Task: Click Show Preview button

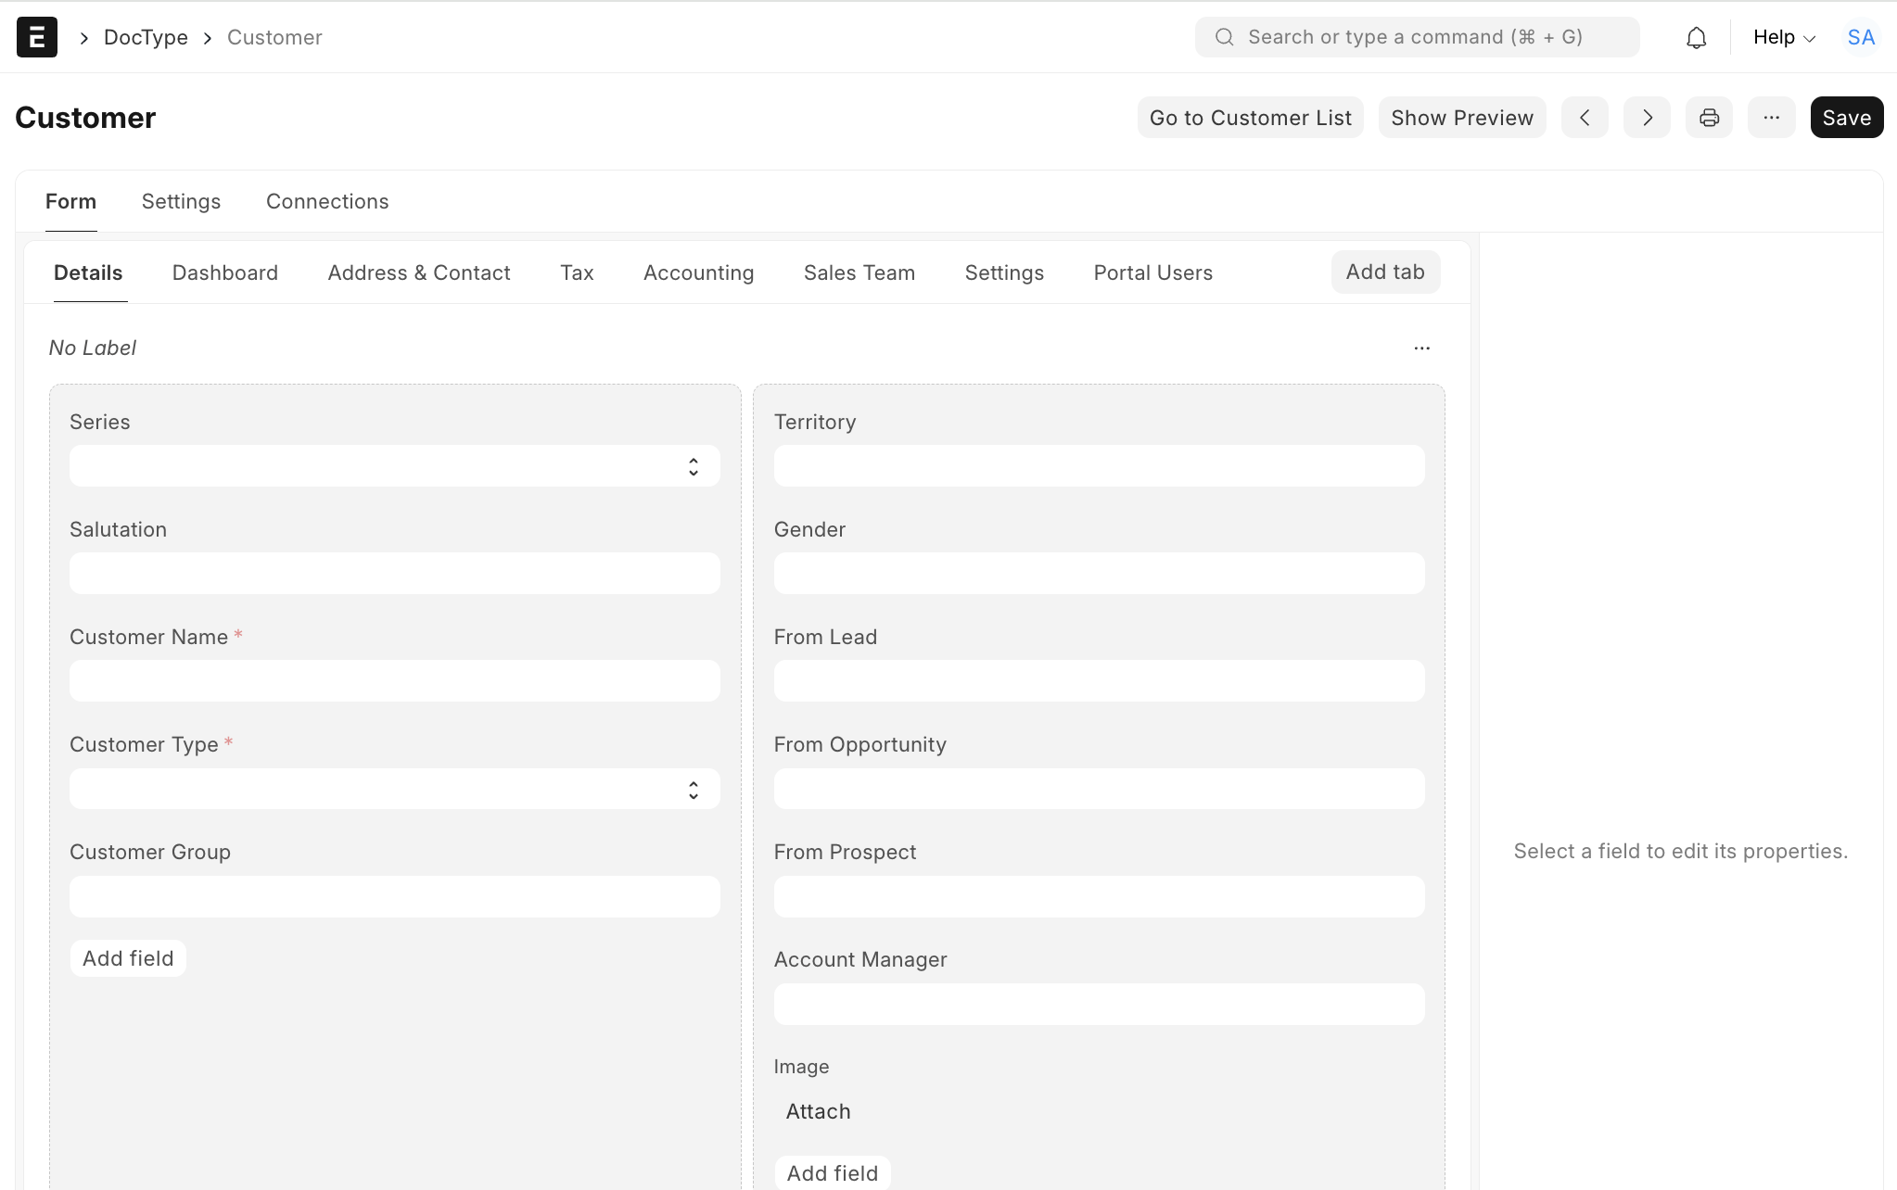Action: click(1461, 118)
